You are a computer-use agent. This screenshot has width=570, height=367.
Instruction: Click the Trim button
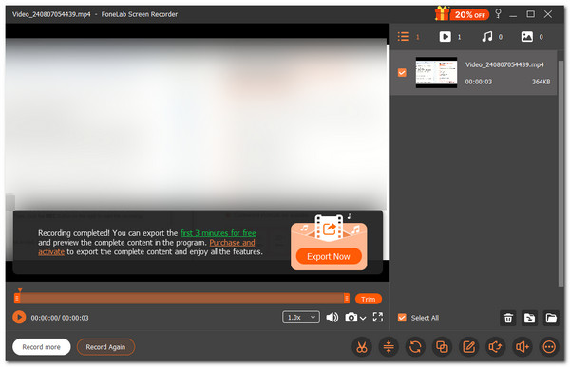click(369, 299)
